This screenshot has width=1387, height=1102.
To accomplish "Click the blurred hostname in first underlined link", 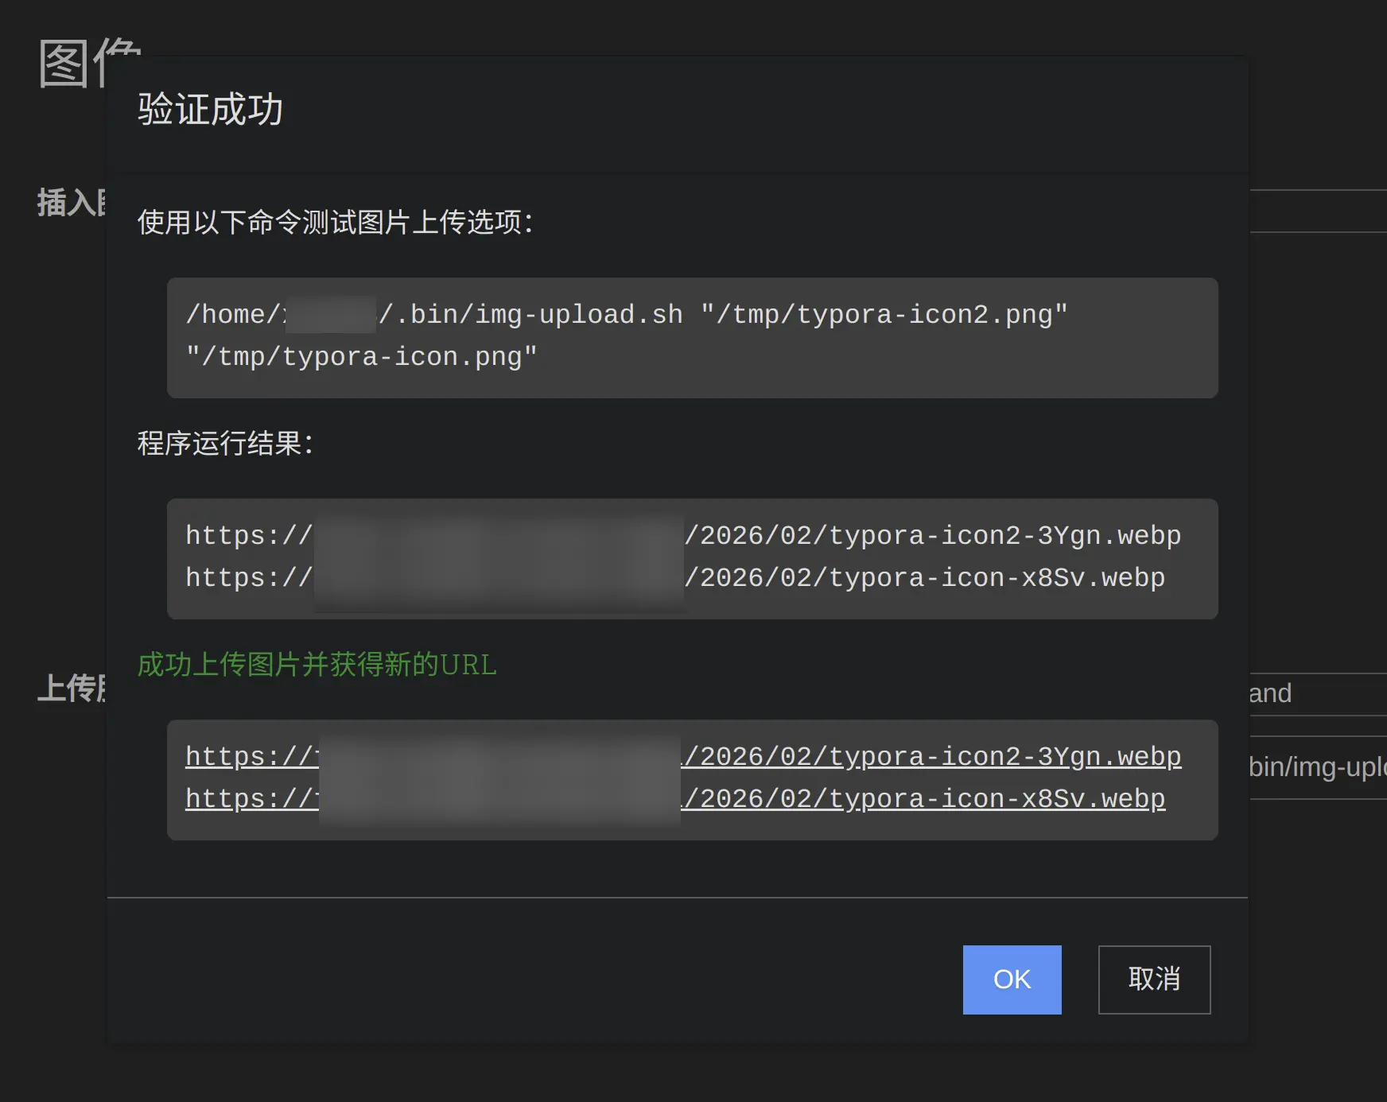I will [x=499, y=756].
